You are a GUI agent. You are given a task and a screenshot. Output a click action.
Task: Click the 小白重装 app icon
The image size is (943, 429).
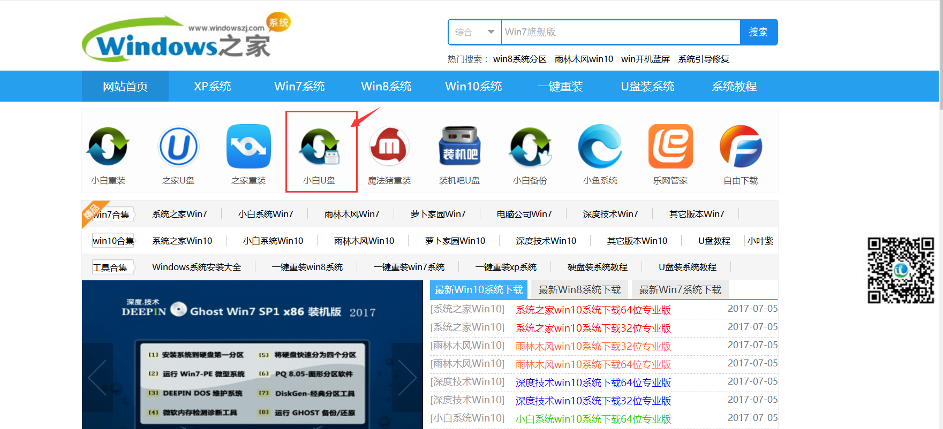pos(108,147)
